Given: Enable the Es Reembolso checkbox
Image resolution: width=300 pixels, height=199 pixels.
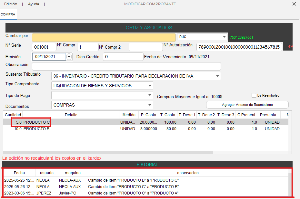Looking at the screenshot, I should tap(254, 95).
